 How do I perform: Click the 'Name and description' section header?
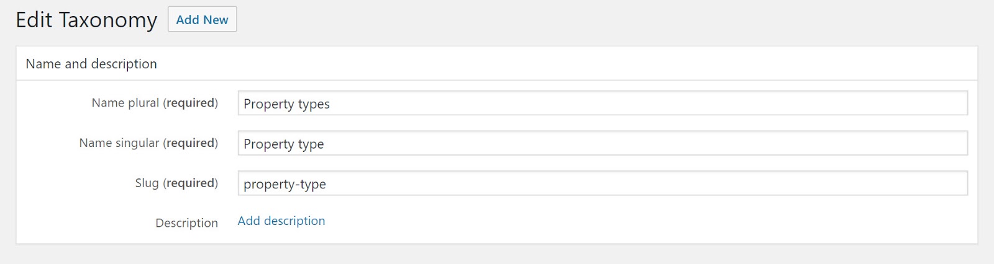(x=91, y=64)
